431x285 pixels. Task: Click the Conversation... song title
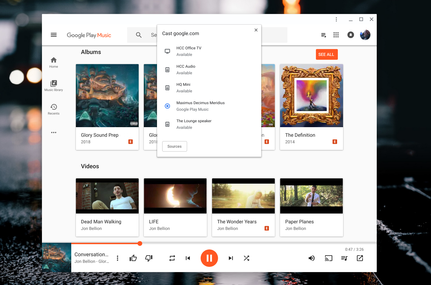click(x=92, y=255)
